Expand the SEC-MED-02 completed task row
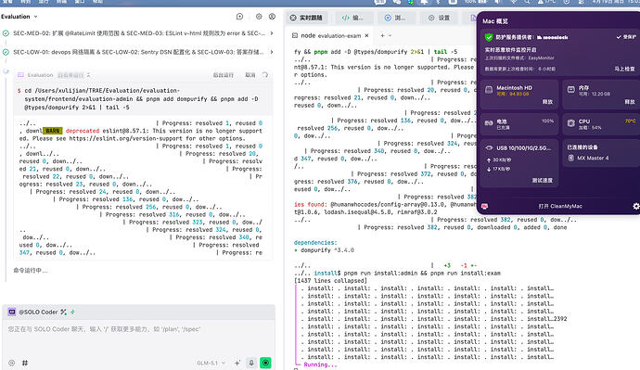This screenshot has height=370, width=640. coord(139,33)
